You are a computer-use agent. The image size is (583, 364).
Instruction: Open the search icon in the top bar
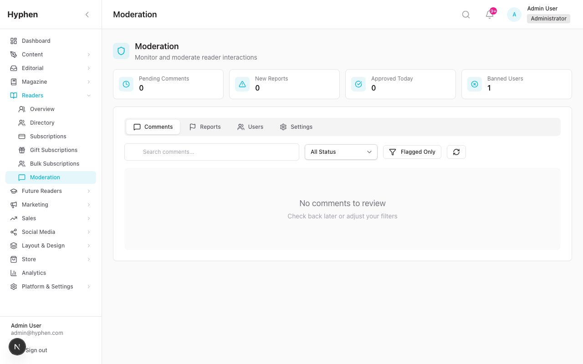pyautogui.click(x=465, y=14)
